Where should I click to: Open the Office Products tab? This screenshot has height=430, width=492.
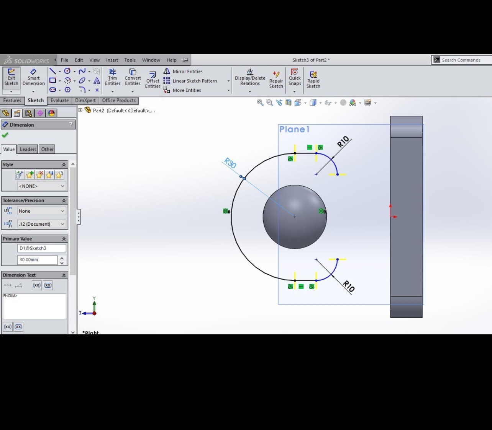[119, 101]
